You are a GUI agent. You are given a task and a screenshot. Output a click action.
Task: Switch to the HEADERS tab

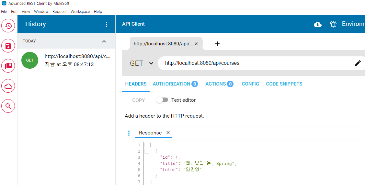[x=136, y=84]
